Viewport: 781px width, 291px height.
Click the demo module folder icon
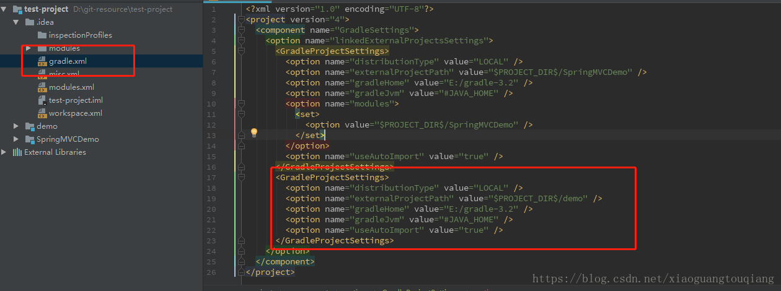pyautogui.click(x=30, y=126)
